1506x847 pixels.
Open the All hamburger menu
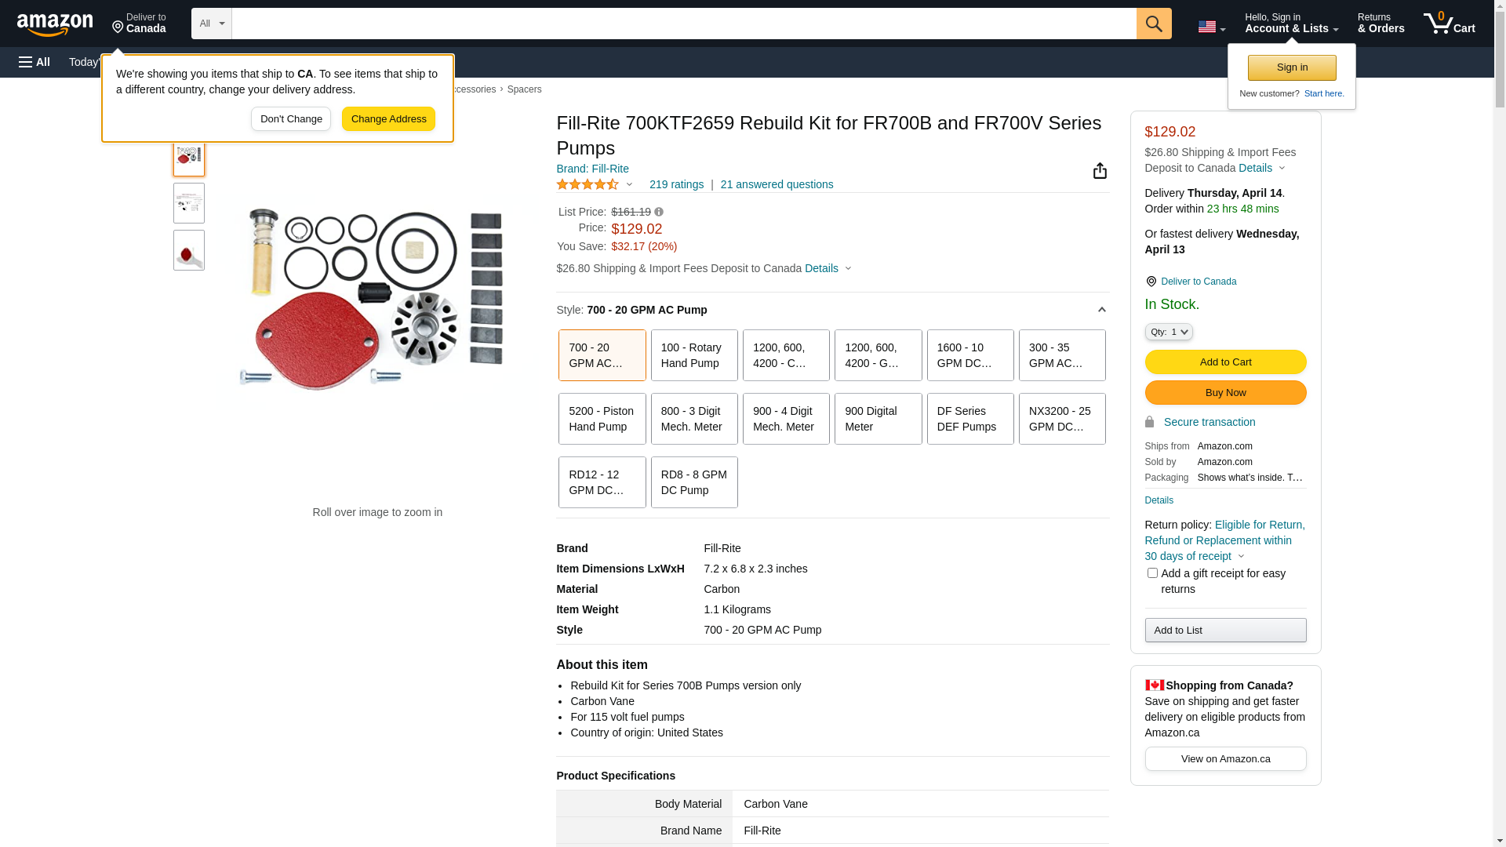pos(35,62)
